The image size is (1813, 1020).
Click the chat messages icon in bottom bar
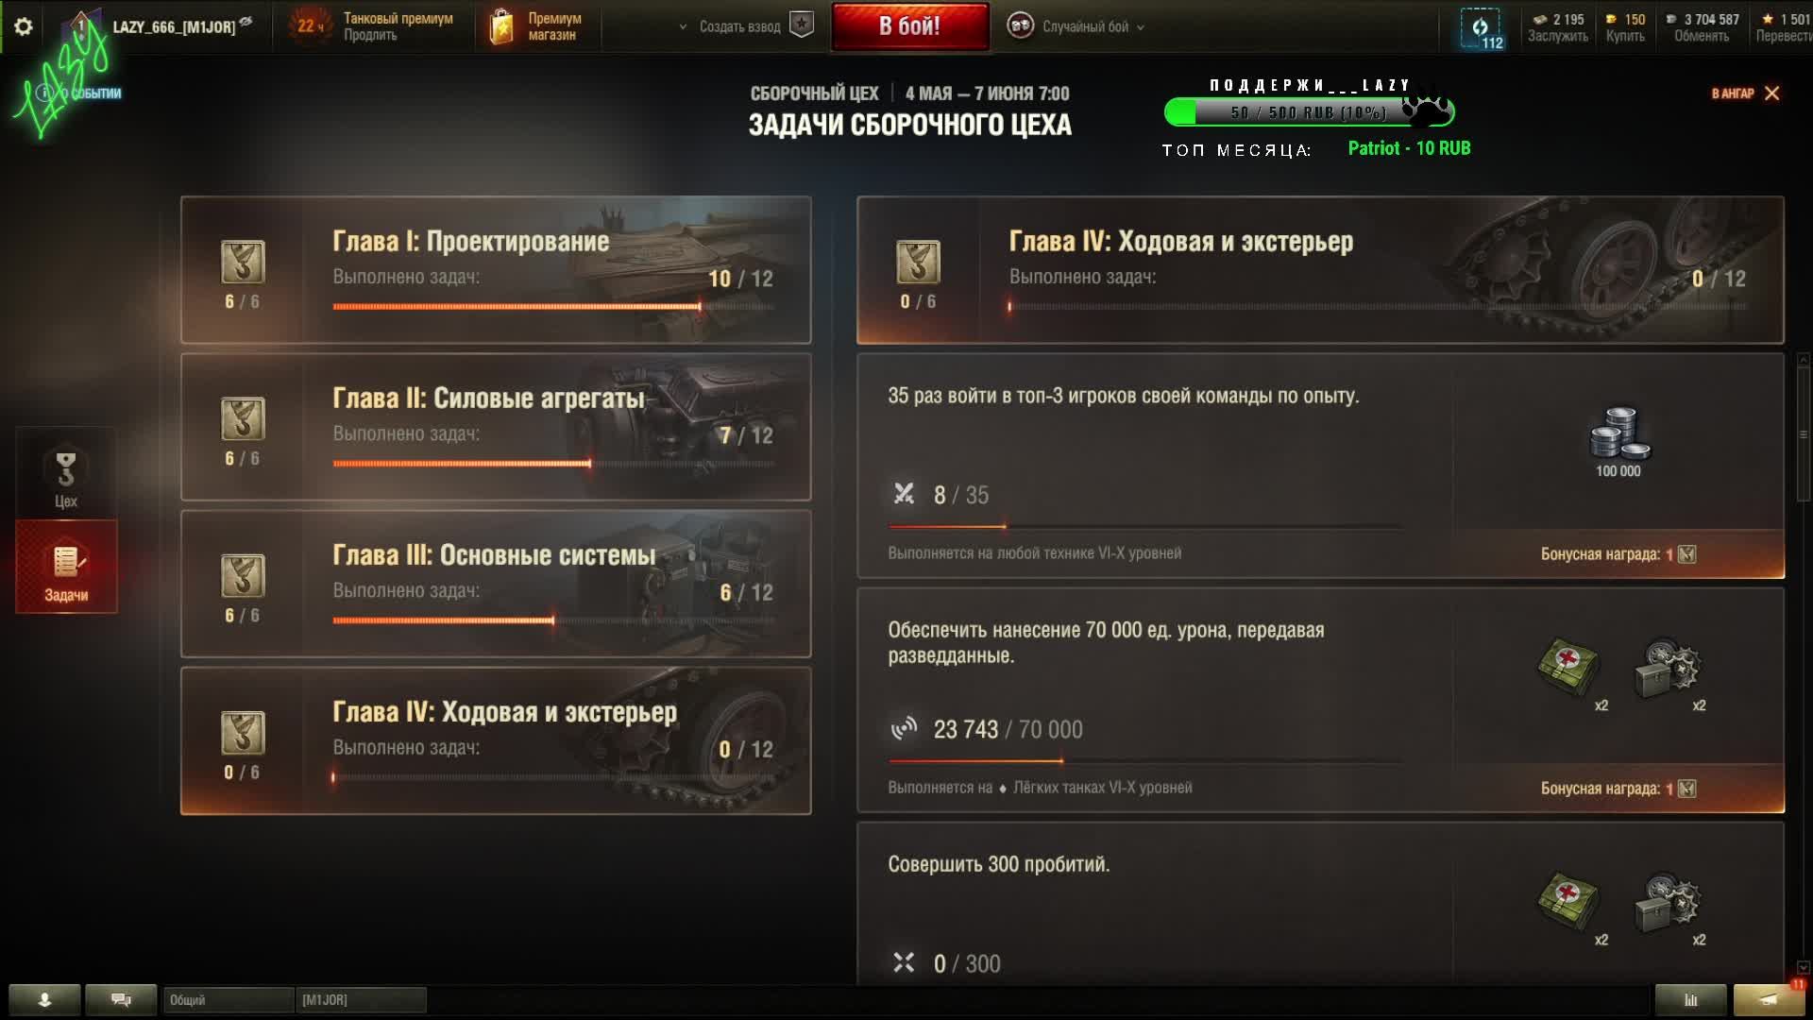tap(121, 999)
